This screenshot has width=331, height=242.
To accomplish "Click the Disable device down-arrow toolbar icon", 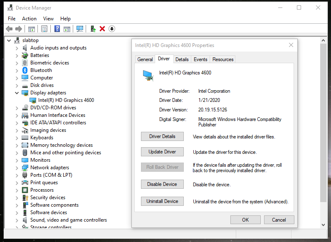I will click(x=112, y=29).
